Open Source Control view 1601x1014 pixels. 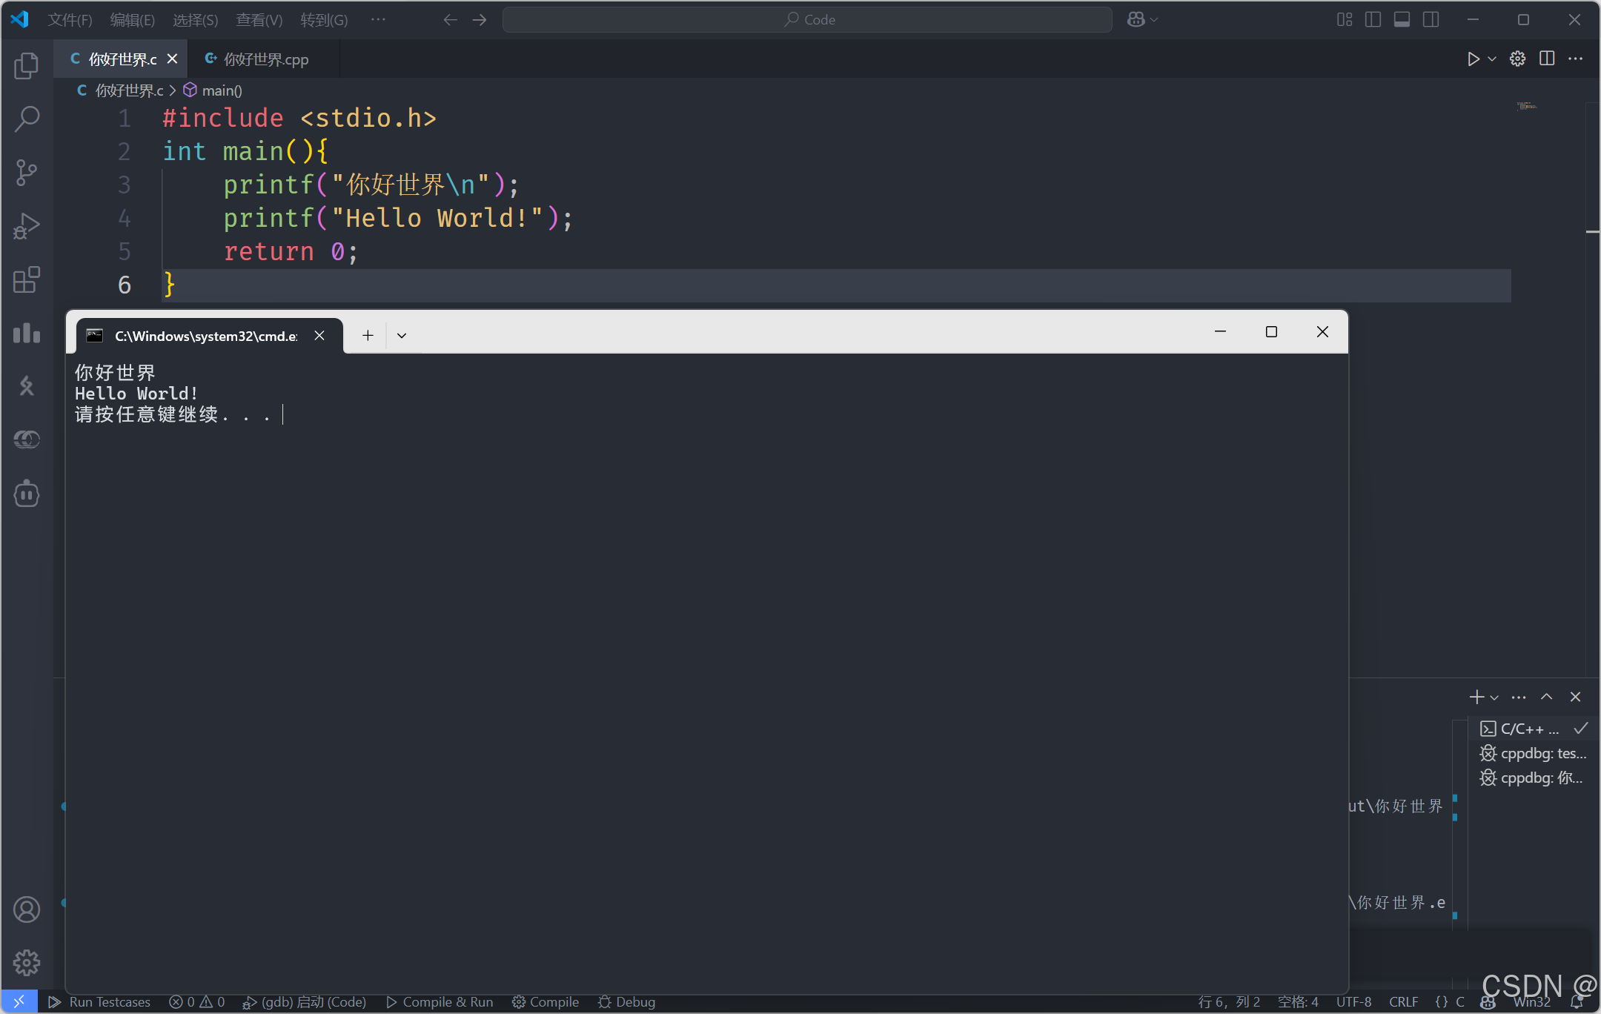27,172
